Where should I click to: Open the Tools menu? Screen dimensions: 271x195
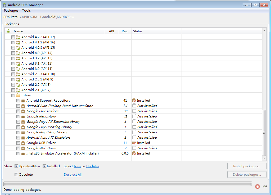26,11
